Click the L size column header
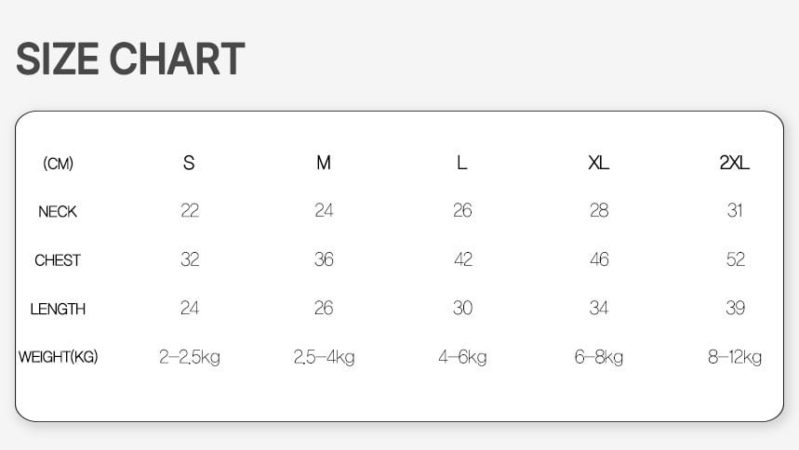 point(462,163)
